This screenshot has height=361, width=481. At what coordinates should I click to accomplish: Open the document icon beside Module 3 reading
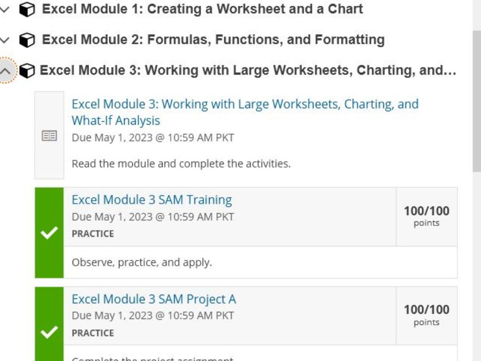(50, 135)
